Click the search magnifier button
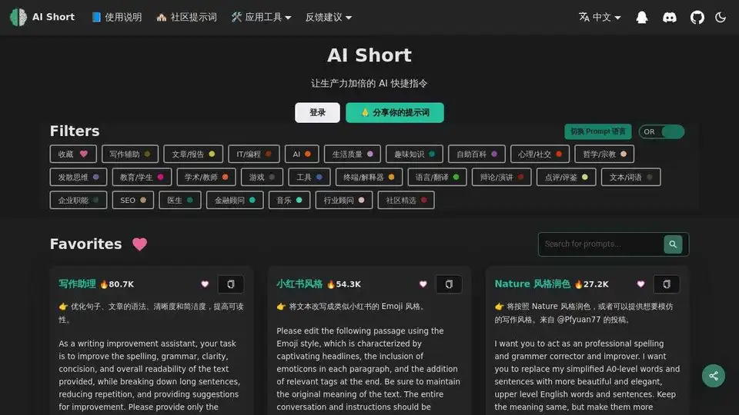Image resolution: width=739 pixels, height=415 pixels. [x=673, y=244]
